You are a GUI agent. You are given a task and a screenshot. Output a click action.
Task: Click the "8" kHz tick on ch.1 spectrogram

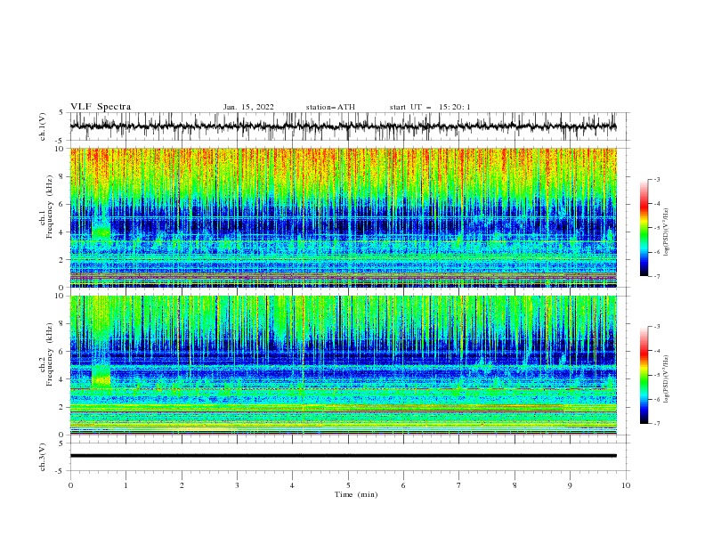61,176
